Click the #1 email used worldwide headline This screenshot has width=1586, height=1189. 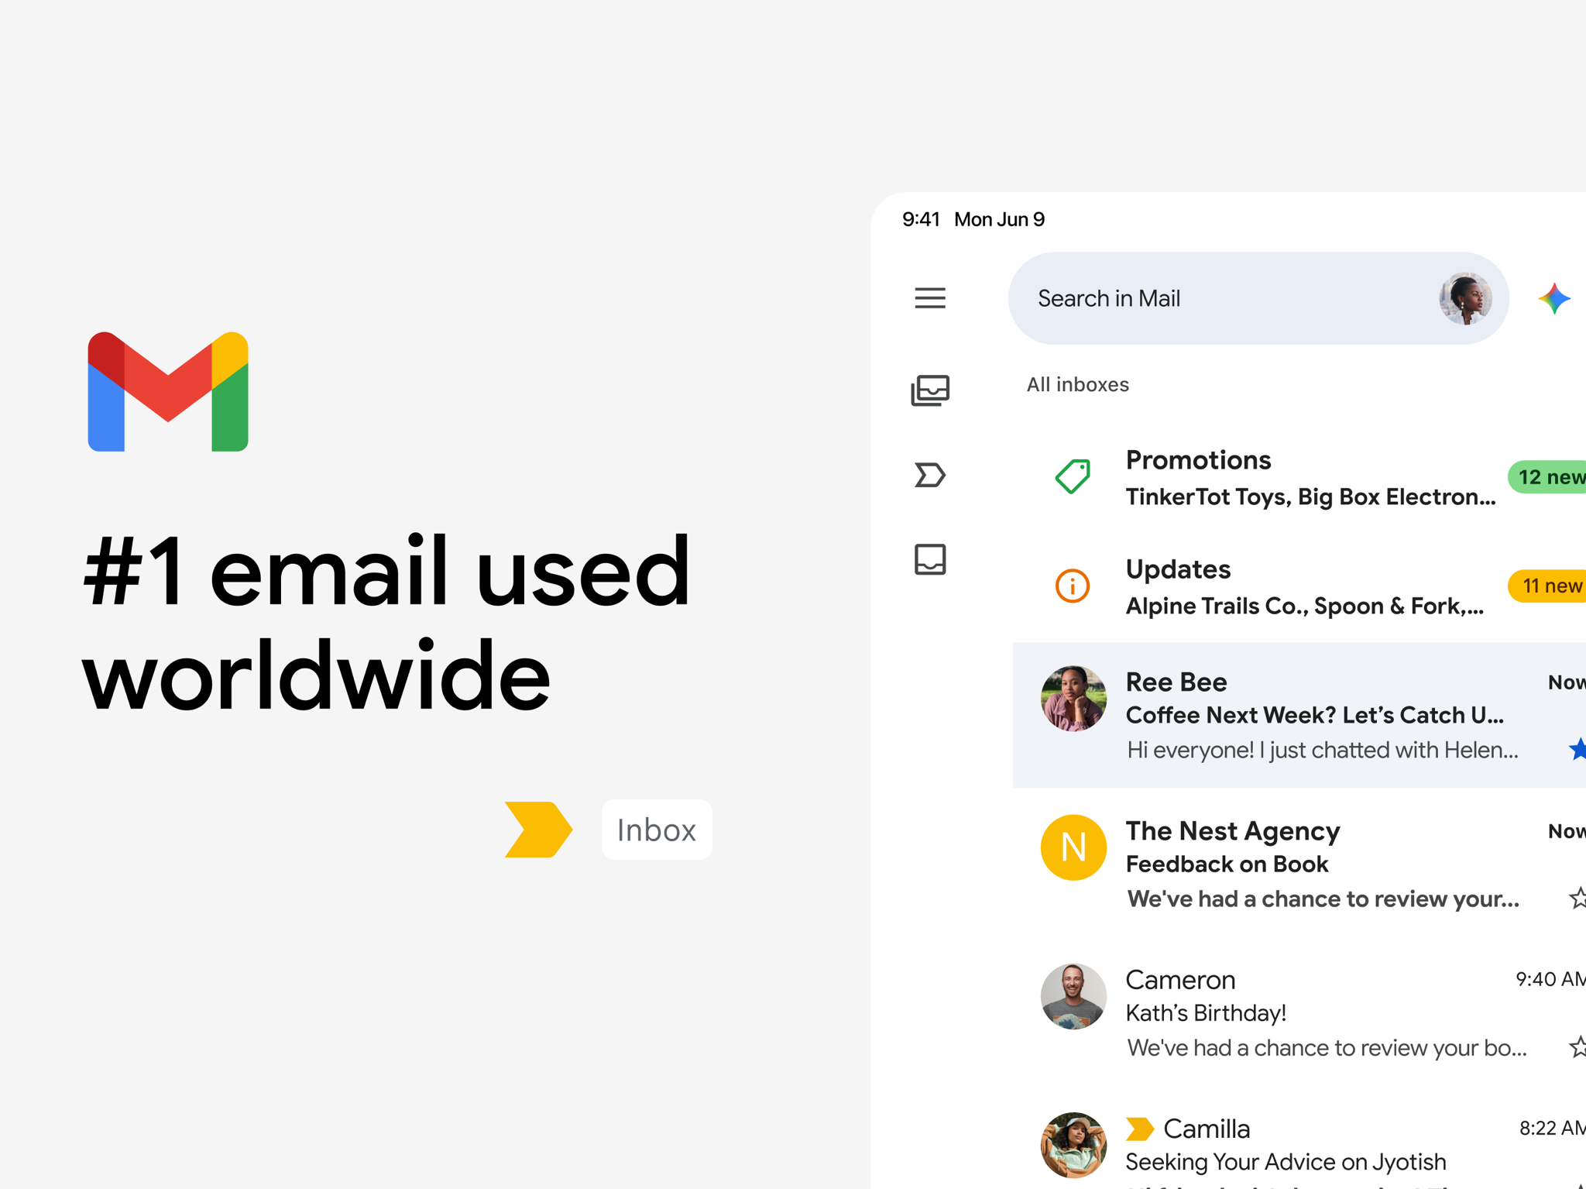(386, 623)
